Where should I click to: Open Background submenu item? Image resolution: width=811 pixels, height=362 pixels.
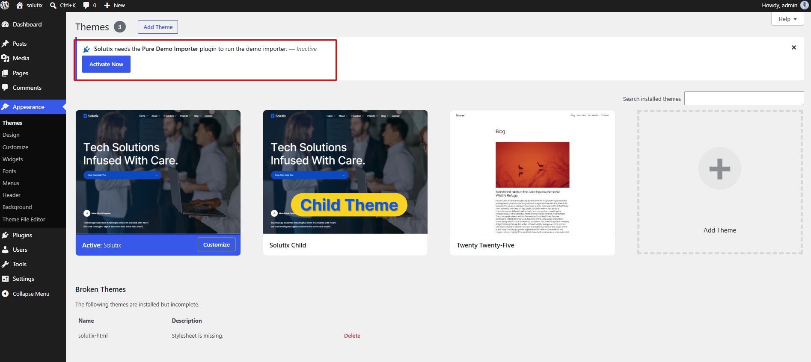click(17, 207)
